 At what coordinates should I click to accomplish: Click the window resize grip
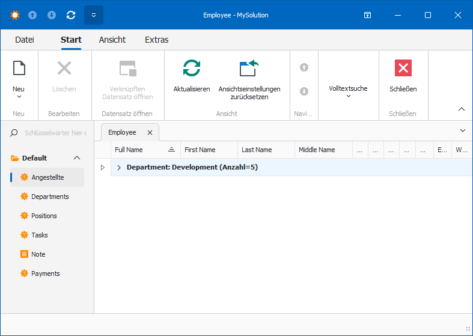click(468, 329)
